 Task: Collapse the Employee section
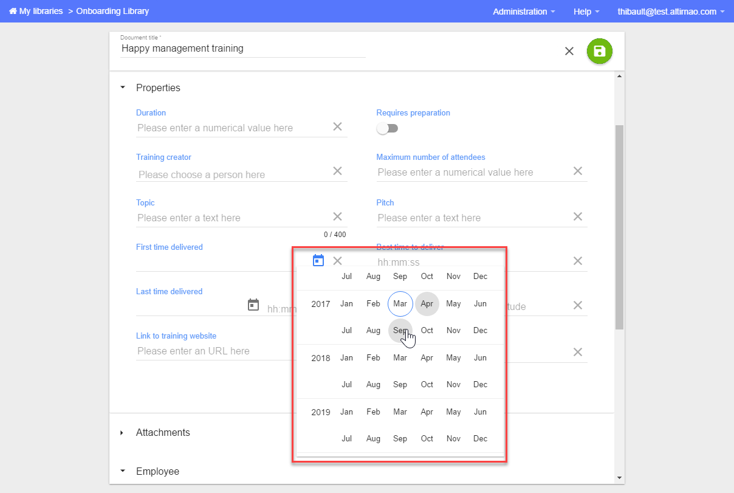click(x=122, y=471)
